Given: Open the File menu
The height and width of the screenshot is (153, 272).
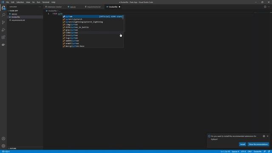Looking at the screenshot, I should click(x=7, y=2).
